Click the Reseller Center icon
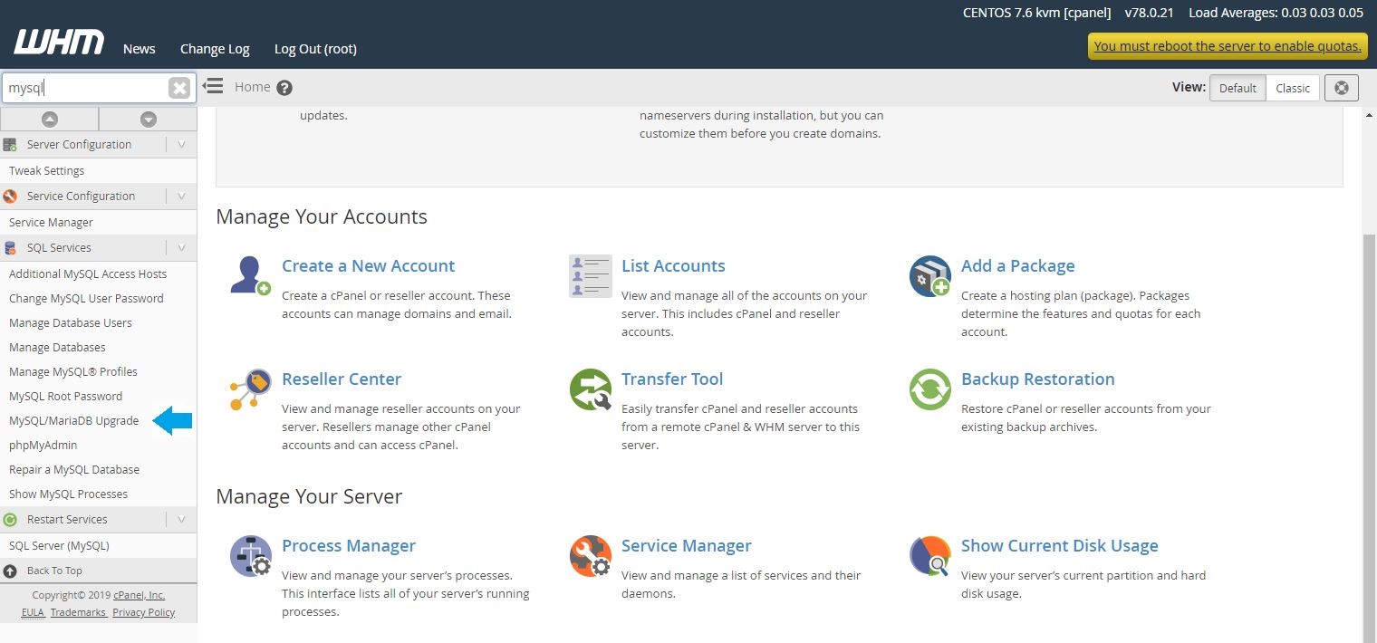This screenshot has height=643, width=1377. click(x=250, y=389)
